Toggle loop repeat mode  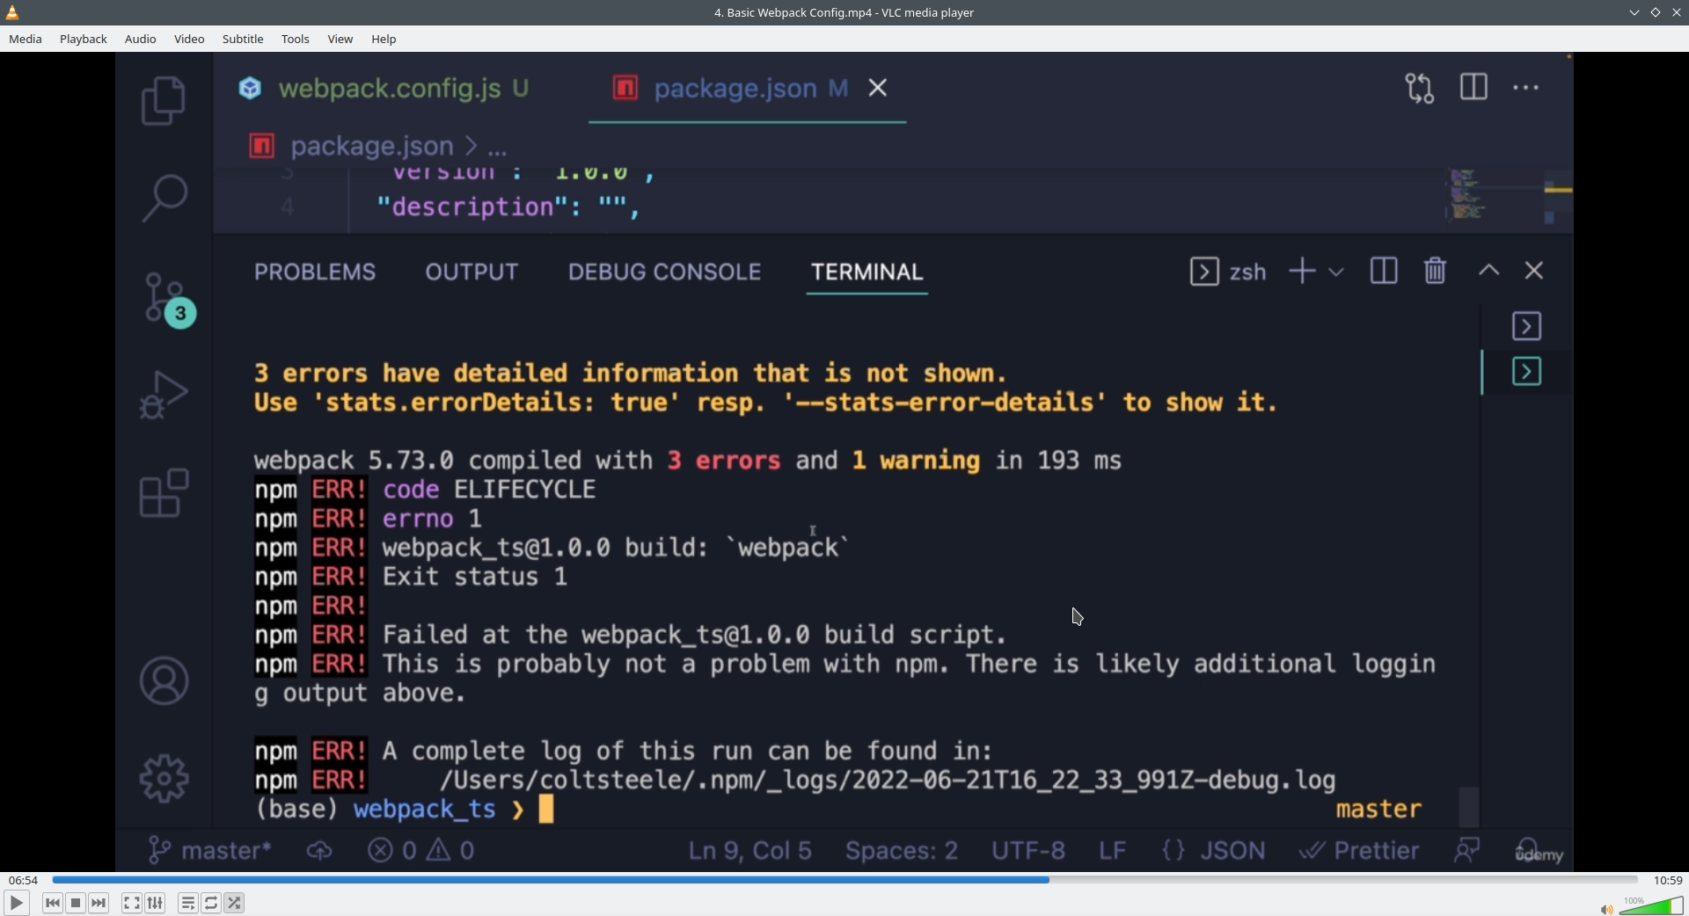click(211, 903)
